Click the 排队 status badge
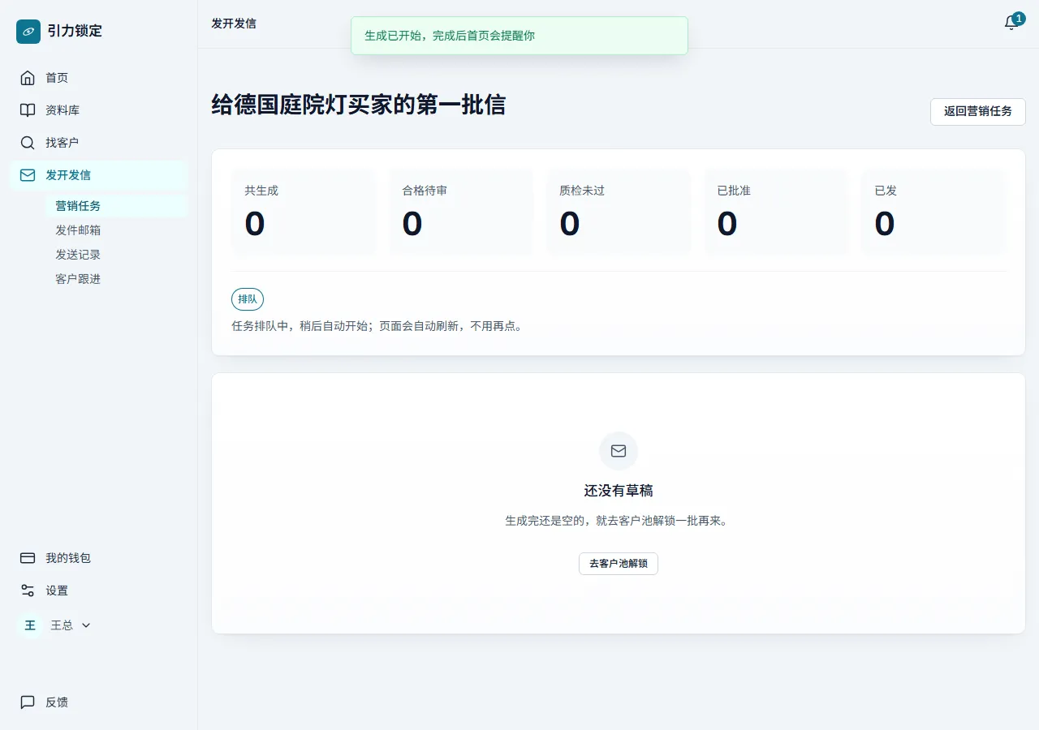This screenshot has width=1039, height=730. click(248, 299)
